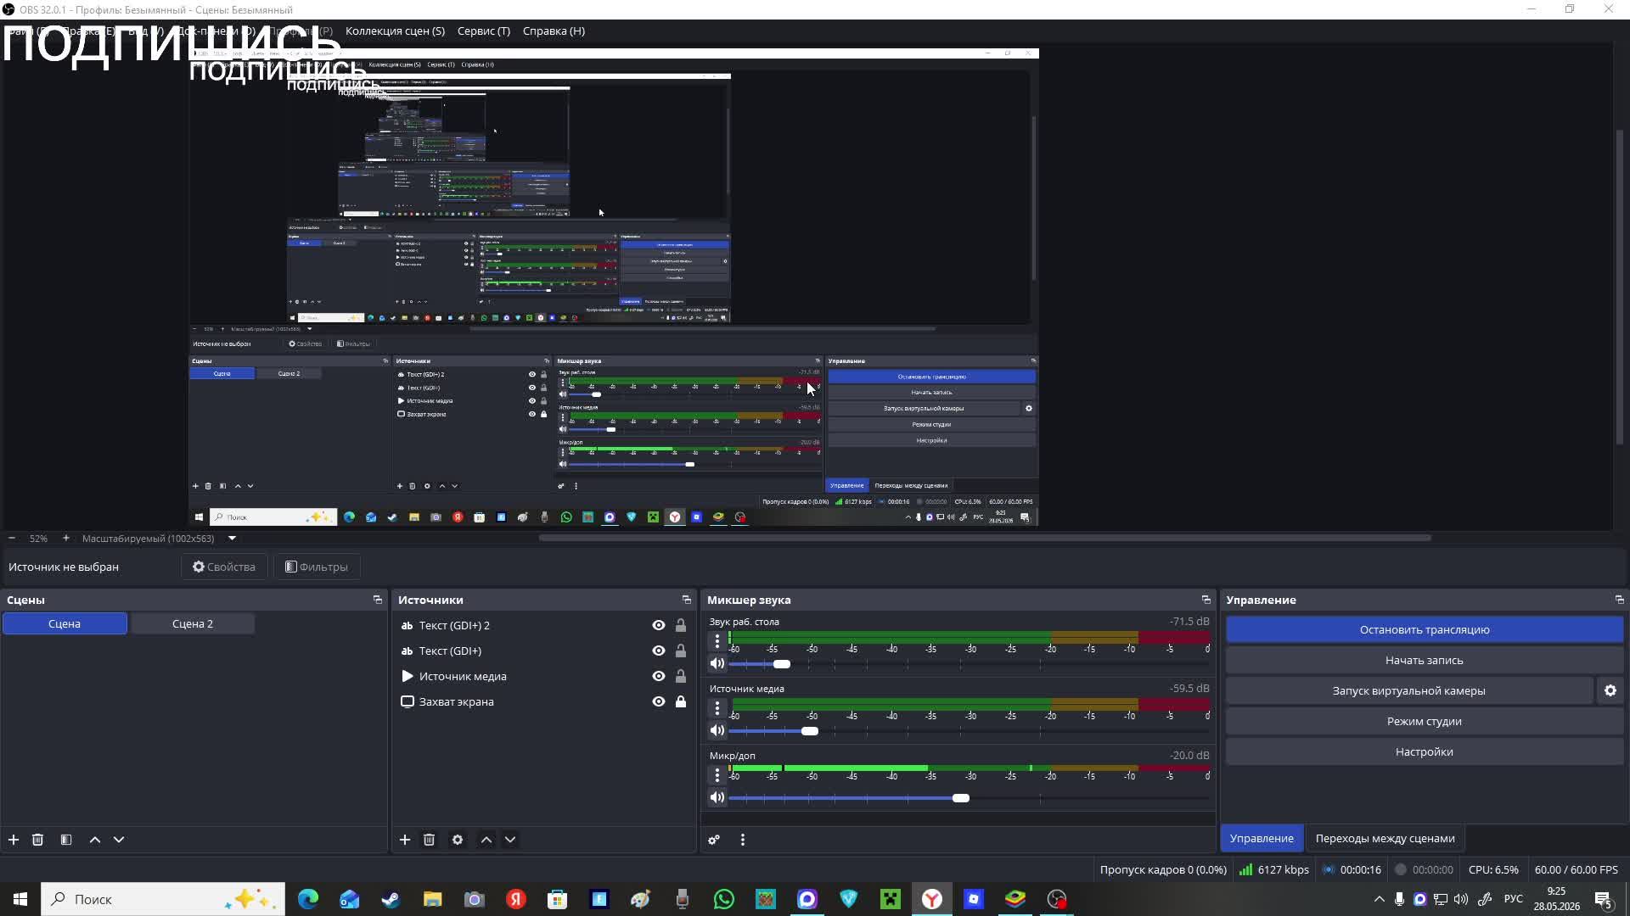
Task: Select Текст (GDI+) 2 source row
Action: coord(543,626)
